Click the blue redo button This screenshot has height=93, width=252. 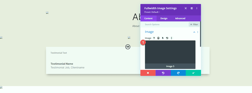[178, 73]
